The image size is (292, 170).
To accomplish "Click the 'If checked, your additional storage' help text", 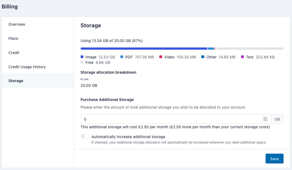I will pos(179,142).
